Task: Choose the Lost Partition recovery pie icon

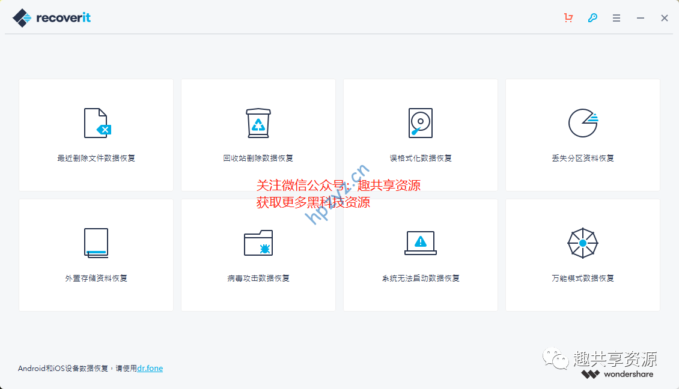Action: click(582, 123)
